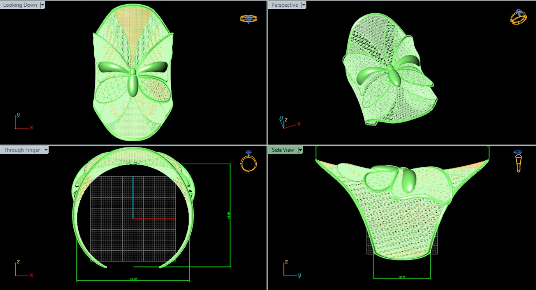This screenshot has width=536, height=290.
Task: Select the 53.02 width dimension label
Action: click(x=133, y=279)
